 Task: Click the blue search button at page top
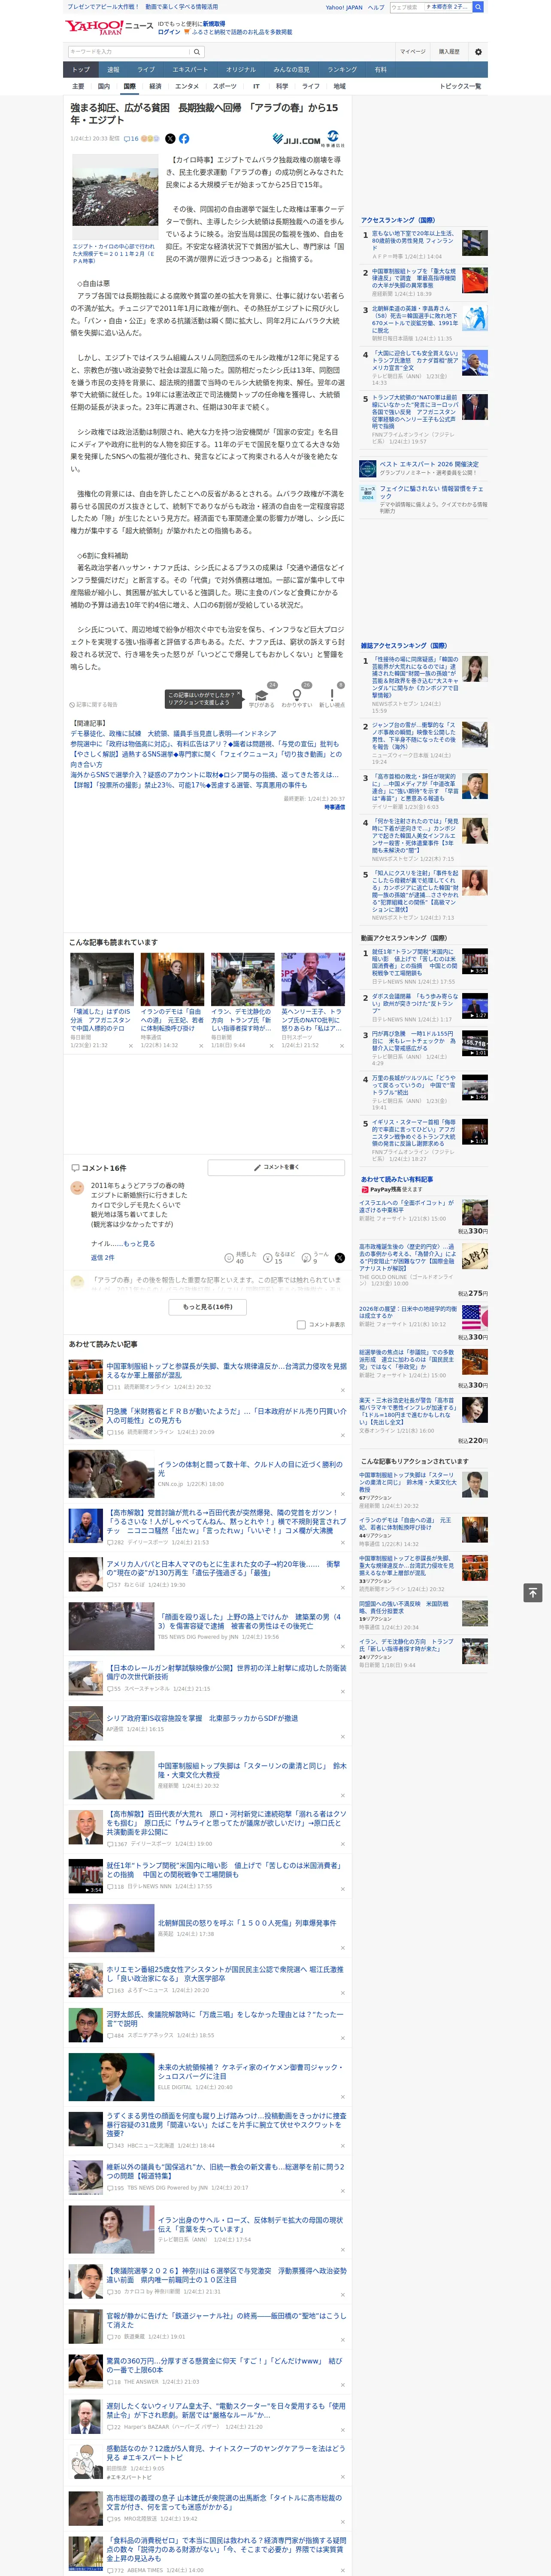[478, 7]
